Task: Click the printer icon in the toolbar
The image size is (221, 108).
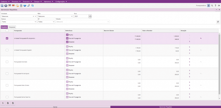Action: click(x=21, y=6)
